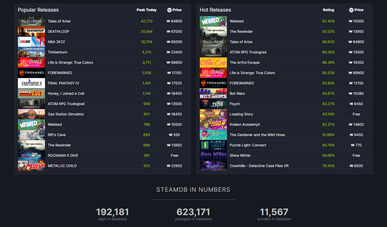Open the Psych game thumbnail
387x227 pixels.
pos(213,104)
